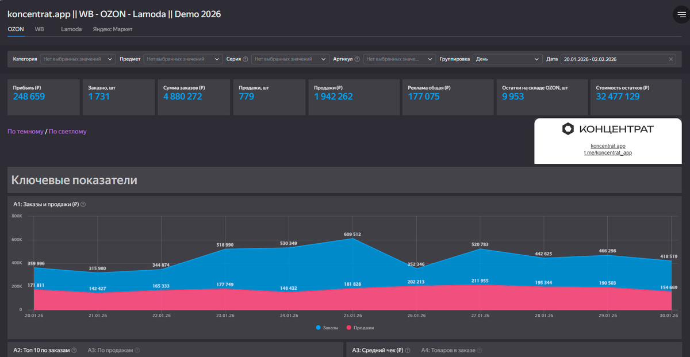Click the По темному link
The height and width of the screenshot is (357, 690).
pyautogui.click(x=25, y=132)
